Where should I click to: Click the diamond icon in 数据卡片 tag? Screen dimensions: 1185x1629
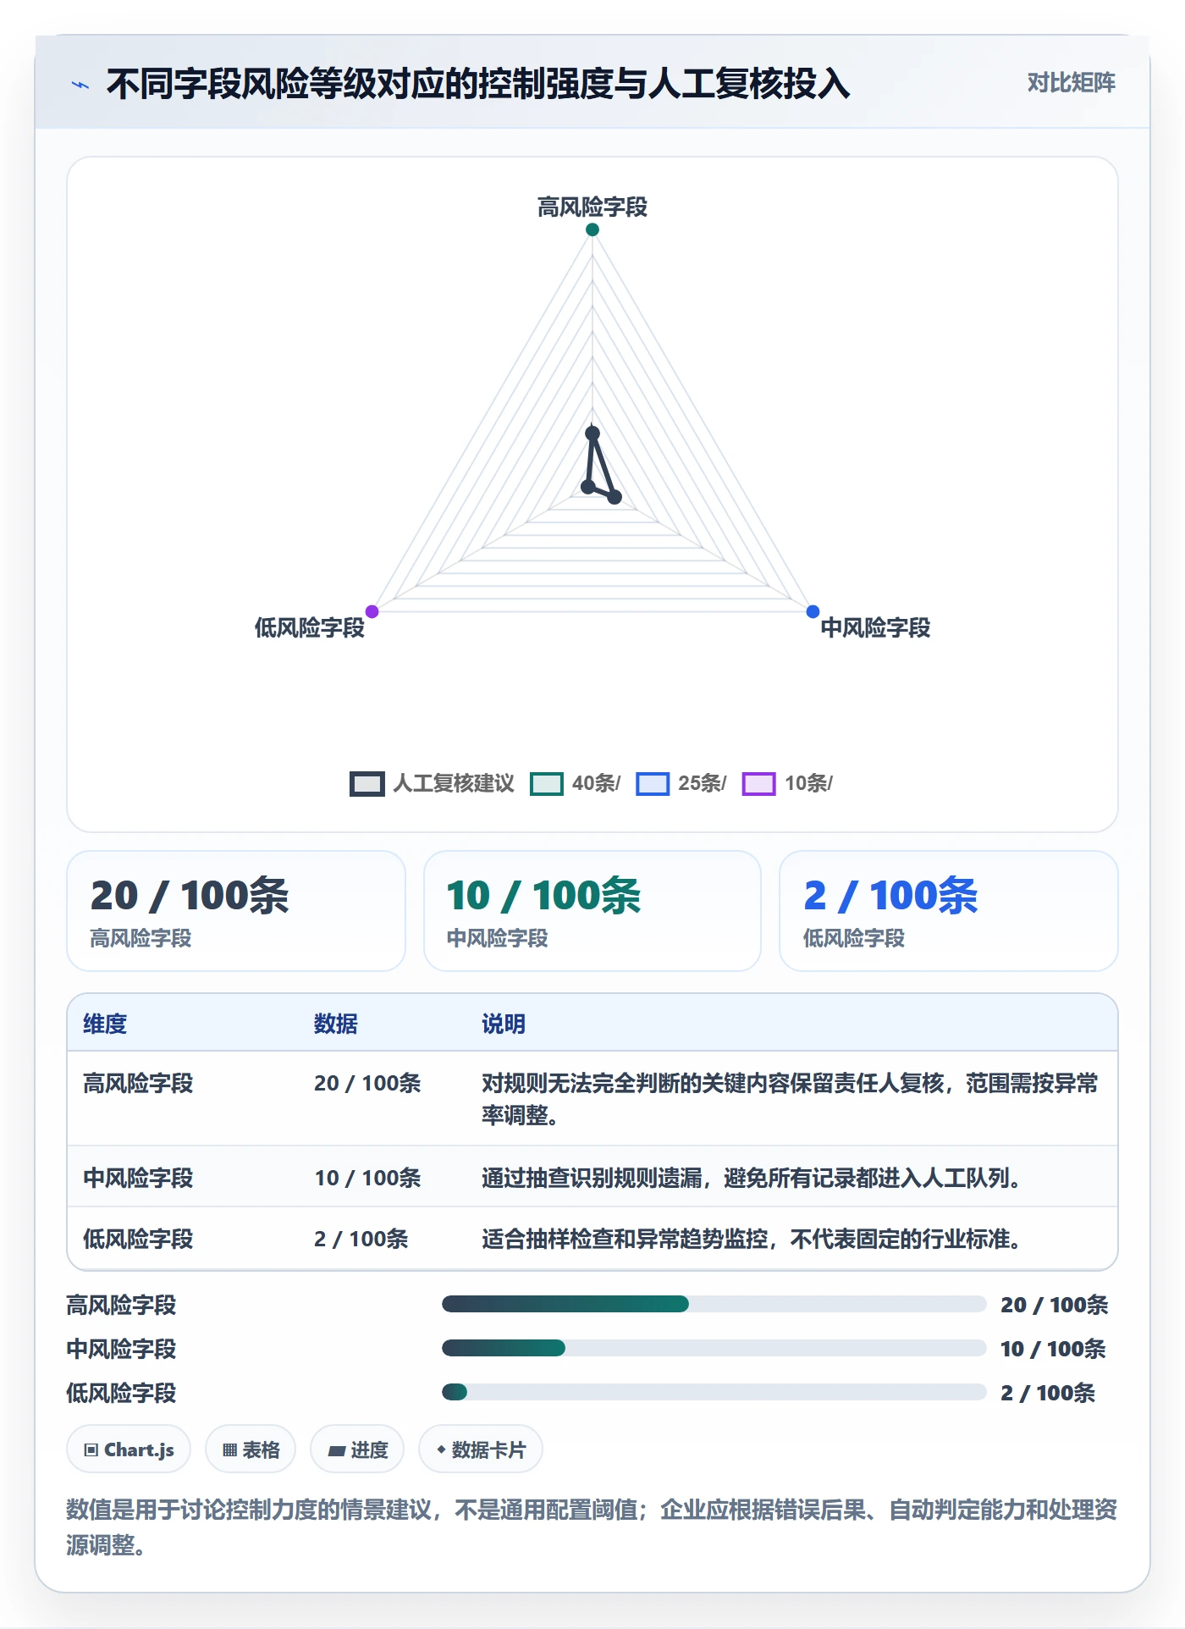[x=441, y=1450]
